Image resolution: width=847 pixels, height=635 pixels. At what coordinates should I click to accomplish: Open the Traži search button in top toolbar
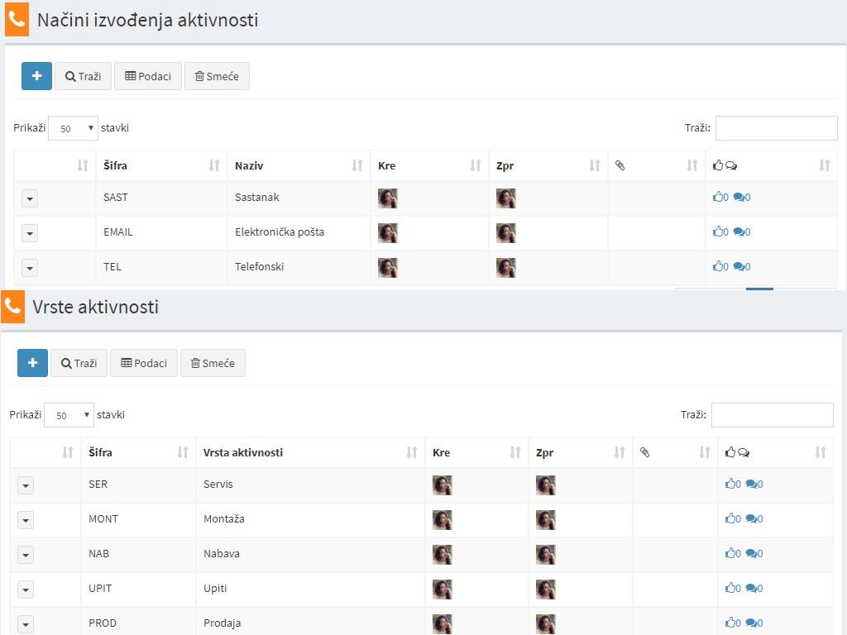[83, 76]
